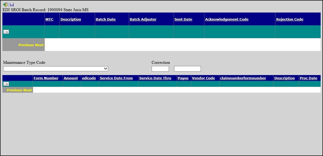Sort by the Batch Date column header

pyautogui.click(x=106, y=19)
